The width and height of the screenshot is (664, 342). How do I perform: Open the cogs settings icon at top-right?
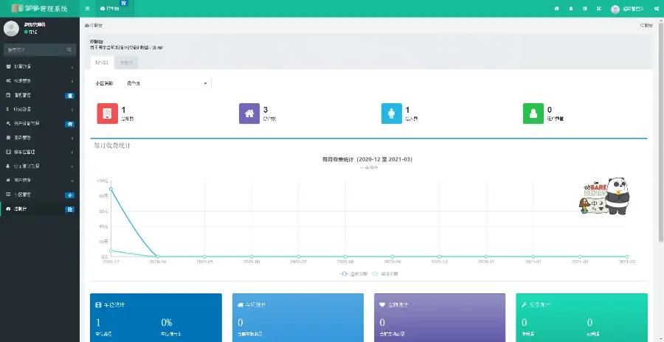[656, 9]
